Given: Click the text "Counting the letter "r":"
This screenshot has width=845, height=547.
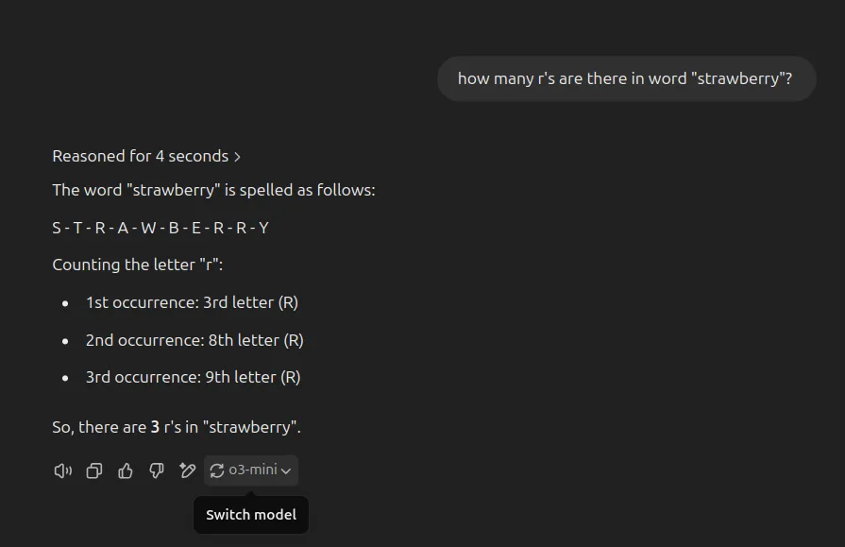Looking at the screenshot, I should point(138,265).
